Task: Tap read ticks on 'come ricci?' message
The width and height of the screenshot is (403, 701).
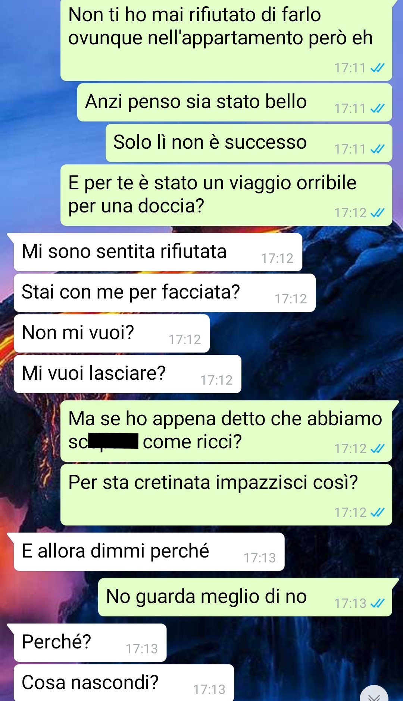Action: coord(377,449)
